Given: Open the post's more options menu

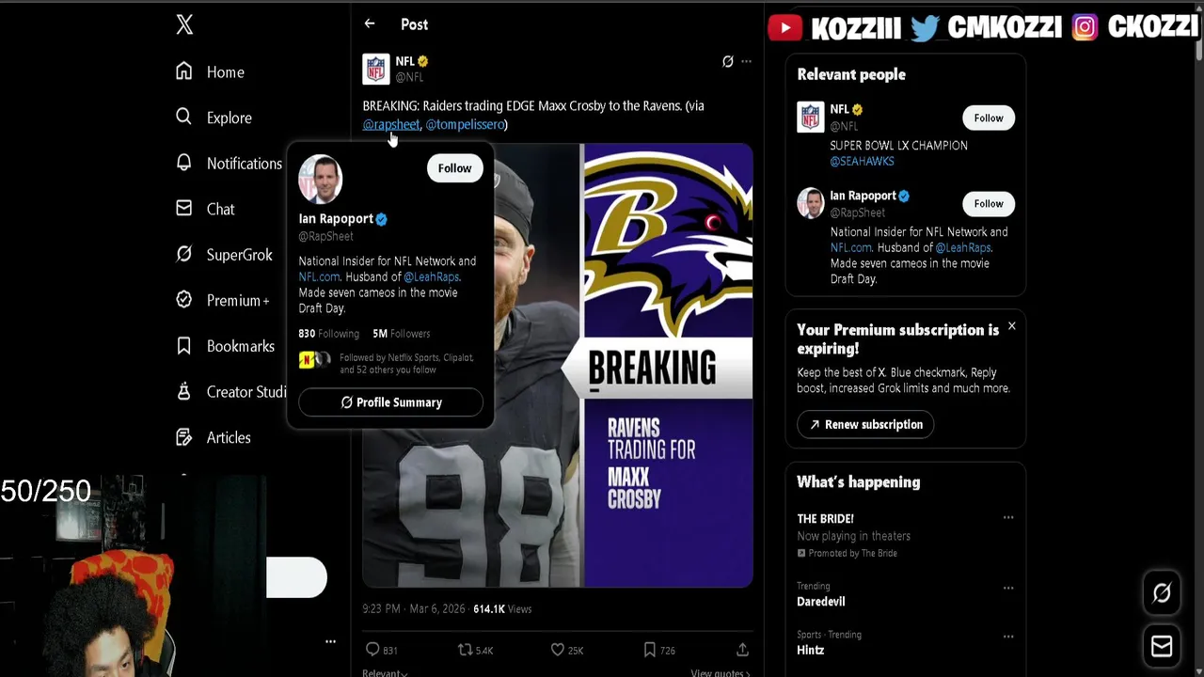Looking at the screenshot, I should [x=746, y=61].
